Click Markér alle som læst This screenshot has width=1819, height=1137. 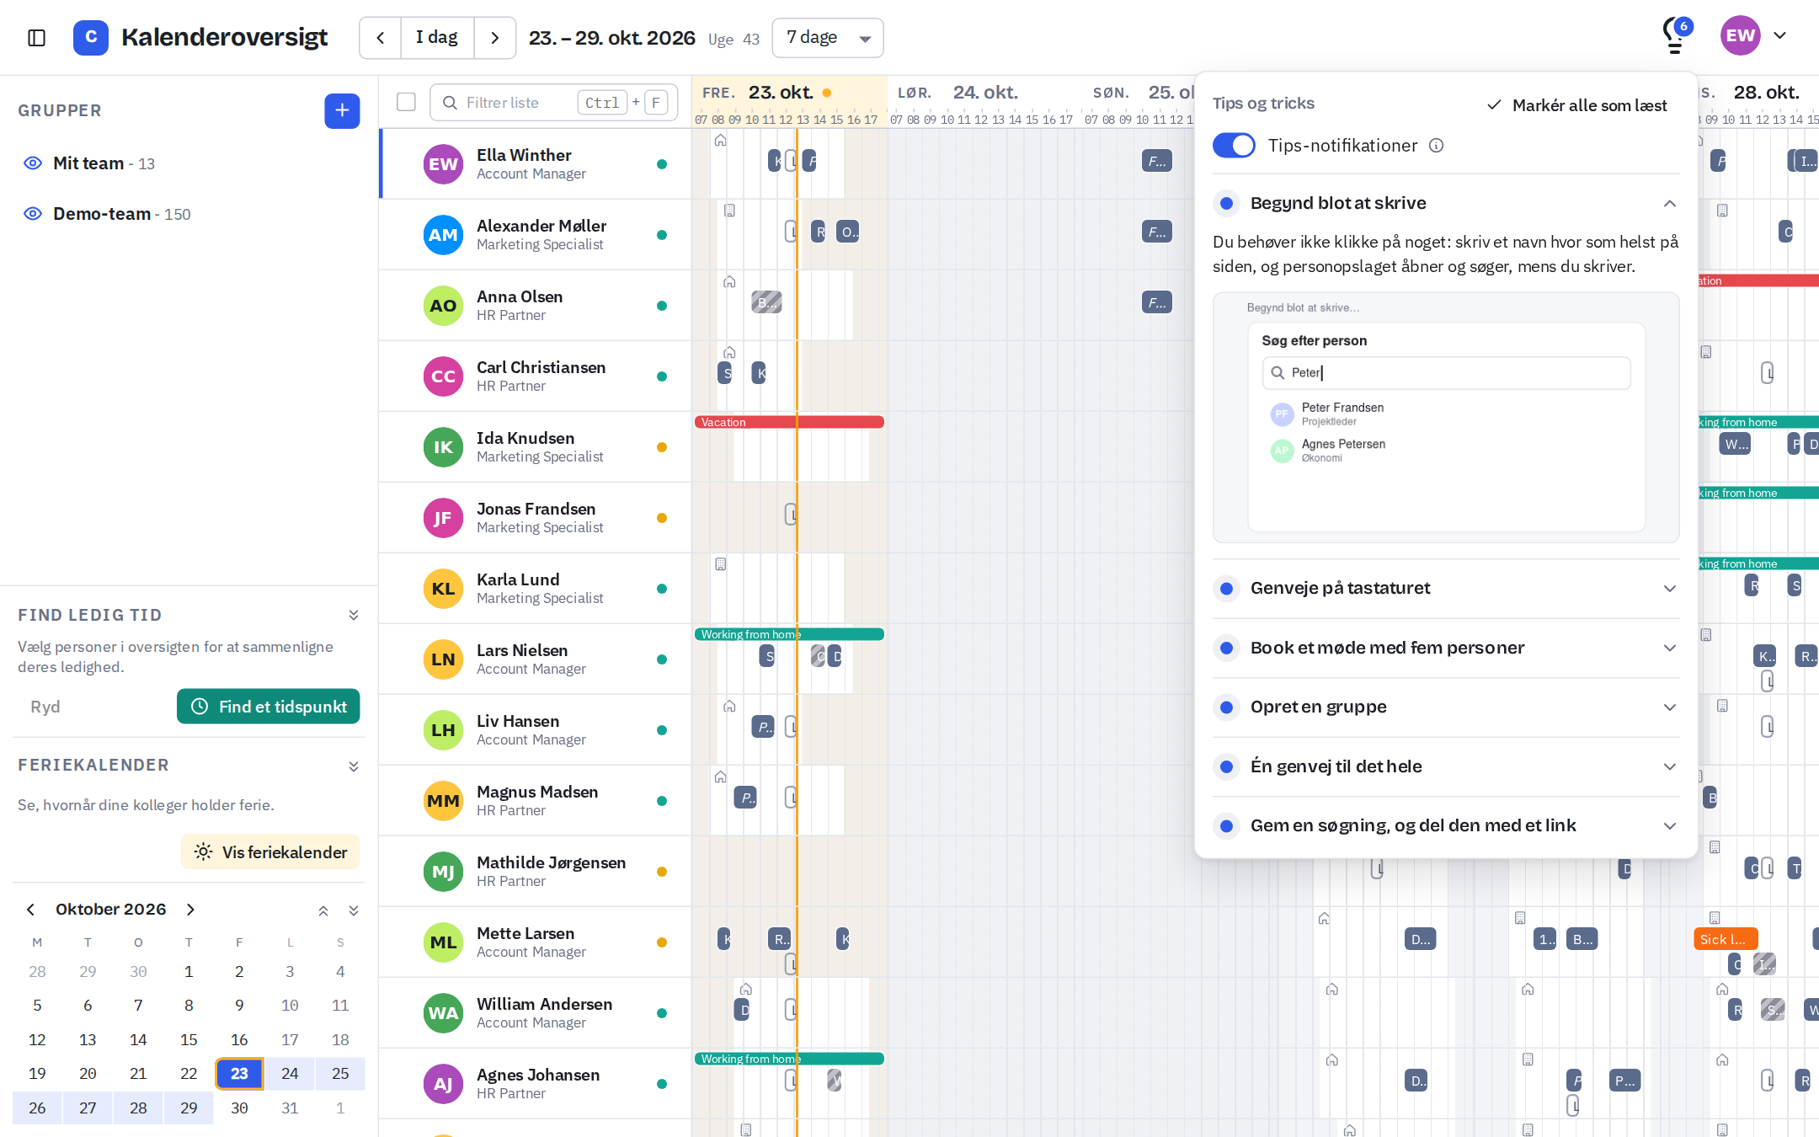click(1576, 104)
